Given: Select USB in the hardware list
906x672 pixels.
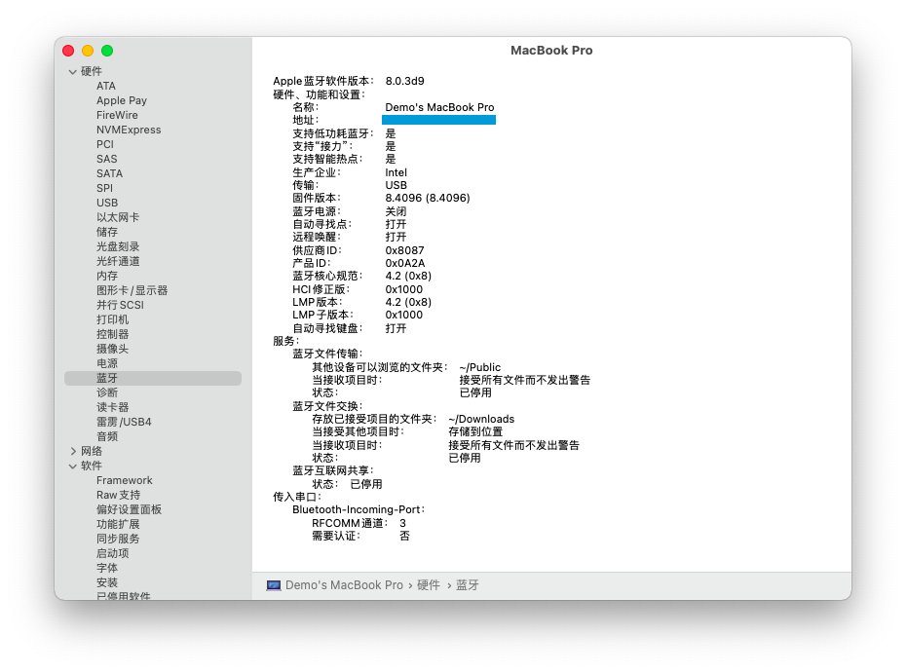Looking at the screenshot, I should 107,203.
